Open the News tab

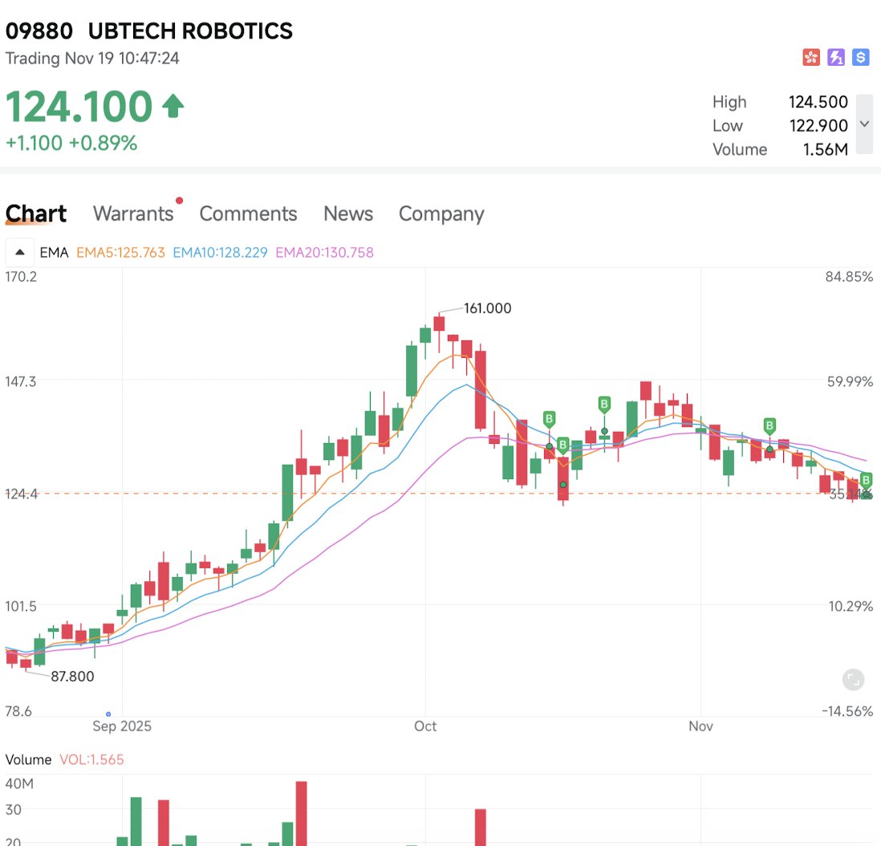347,214
